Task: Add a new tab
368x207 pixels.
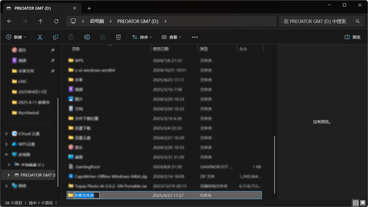Action: pos(89,8)
